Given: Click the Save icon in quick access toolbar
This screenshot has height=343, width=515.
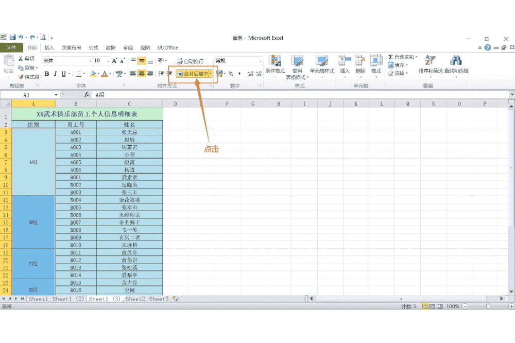Looking at the screenshot, I should click(12, 38).
